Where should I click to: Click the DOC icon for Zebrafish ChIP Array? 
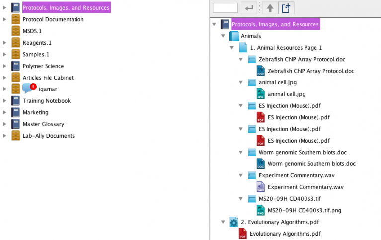pyautogui.click(x=260, y=71)
